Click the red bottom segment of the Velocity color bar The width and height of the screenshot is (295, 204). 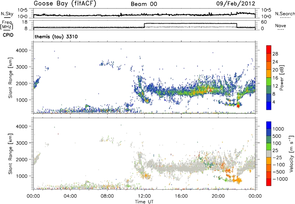click(x=269, y=182)
